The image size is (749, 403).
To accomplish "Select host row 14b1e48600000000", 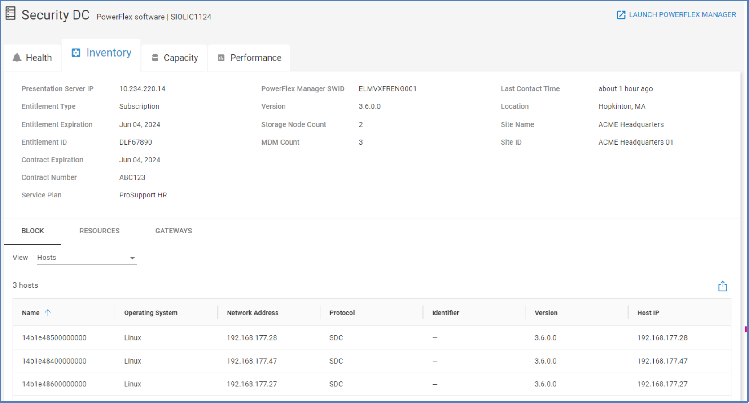I will click(x=372, y=385).
